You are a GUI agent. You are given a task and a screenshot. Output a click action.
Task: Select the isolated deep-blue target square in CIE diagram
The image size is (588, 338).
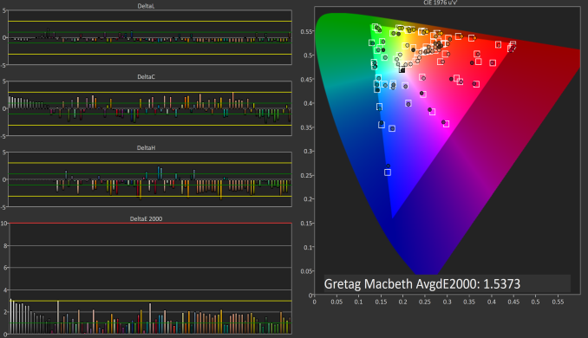[388, 172]
